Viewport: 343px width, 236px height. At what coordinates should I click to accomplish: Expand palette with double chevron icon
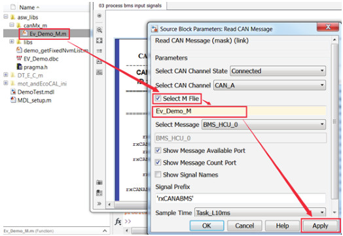coord(99,203)
